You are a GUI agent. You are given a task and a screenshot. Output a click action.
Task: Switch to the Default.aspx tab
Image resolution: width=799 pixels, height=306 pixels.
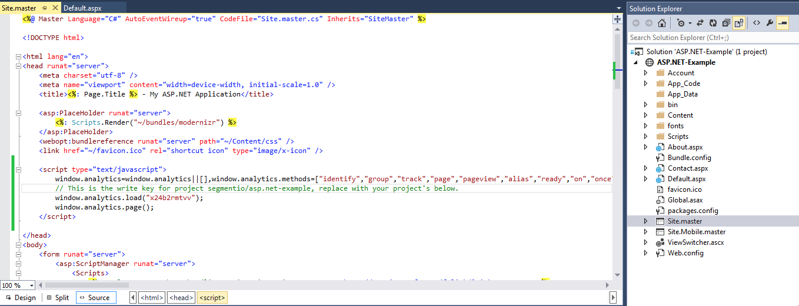[x=82, y=9]
